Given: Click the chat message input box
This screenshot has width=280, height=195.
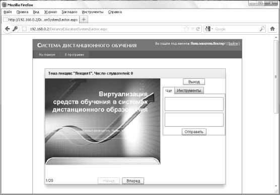Looking at the screenshot, I should click(194, 120).
